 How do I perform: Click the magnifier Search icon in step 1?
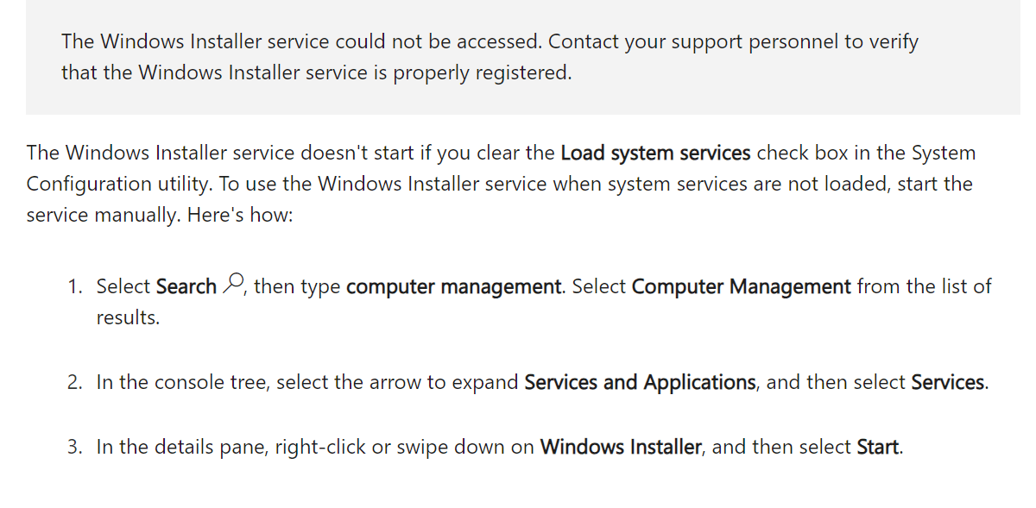click(x=234, y=284)
